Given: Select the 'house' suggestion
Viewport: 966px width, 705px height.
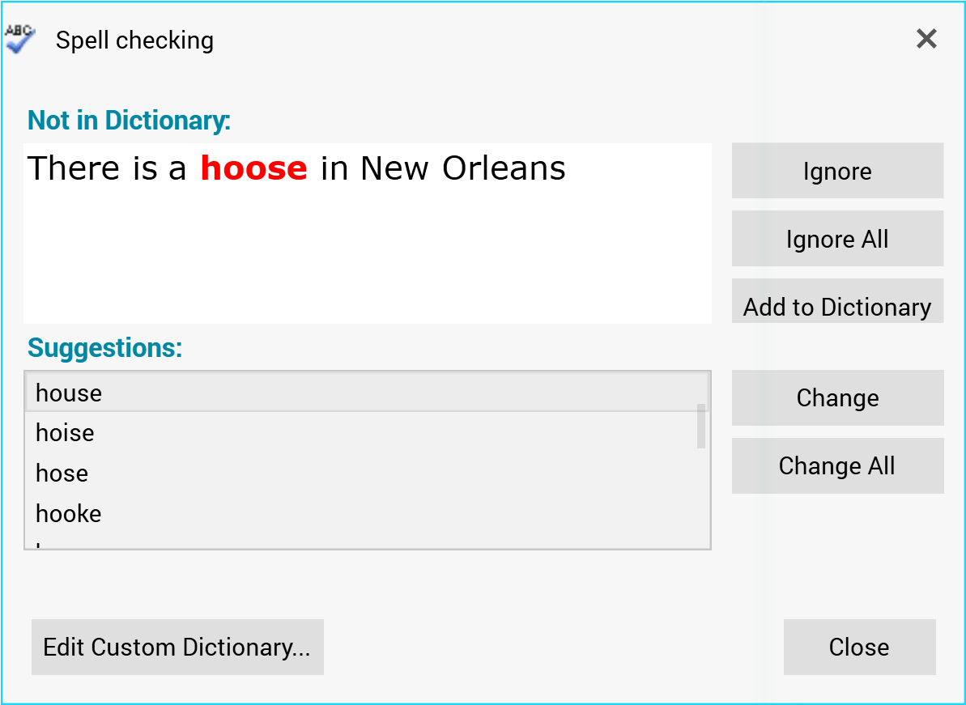Looking at the screenshot, I should pos(69,393).
